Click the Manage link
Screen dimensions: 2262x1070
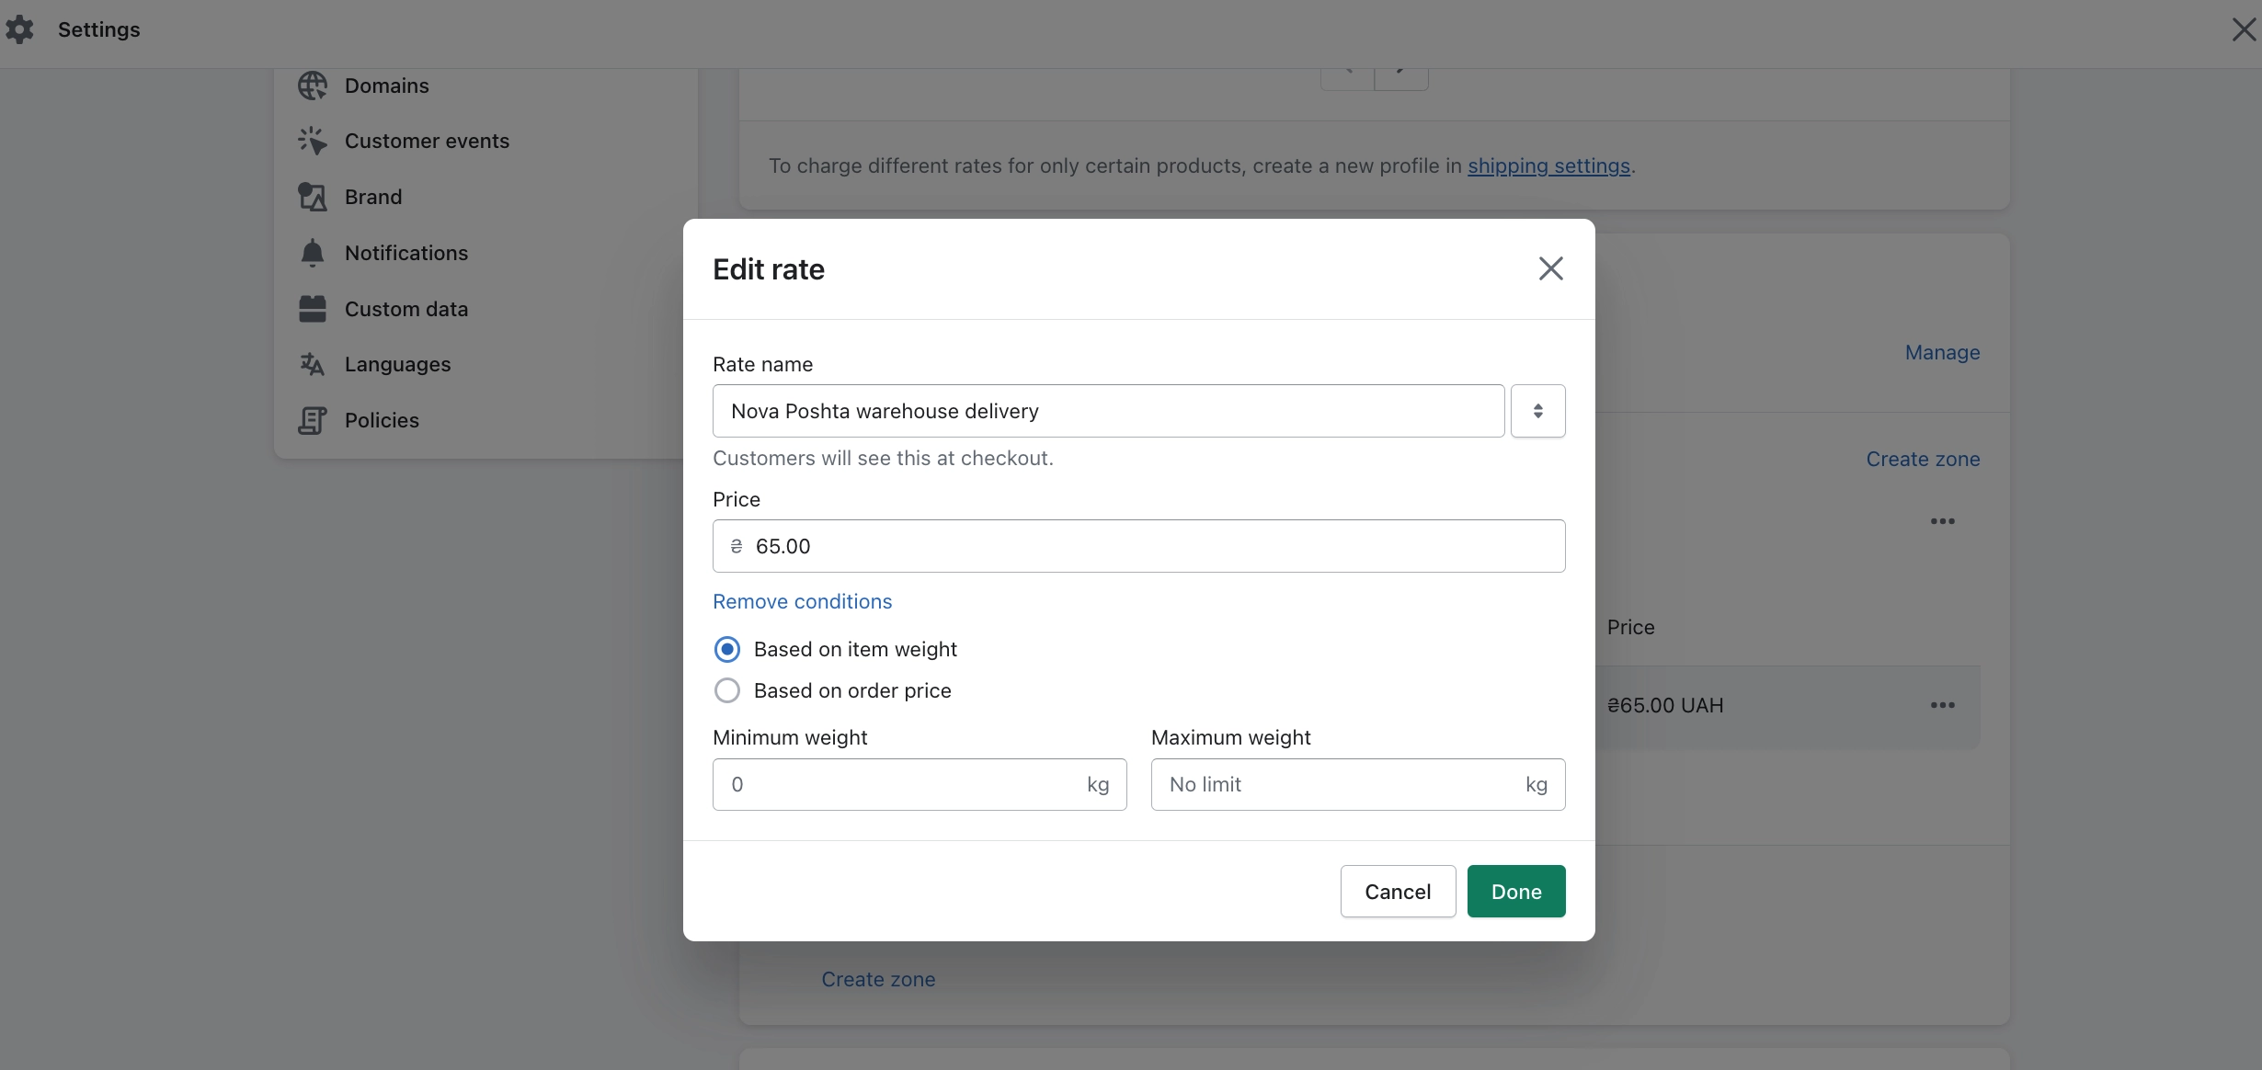pyautogui.click(x=1942, y=352)
